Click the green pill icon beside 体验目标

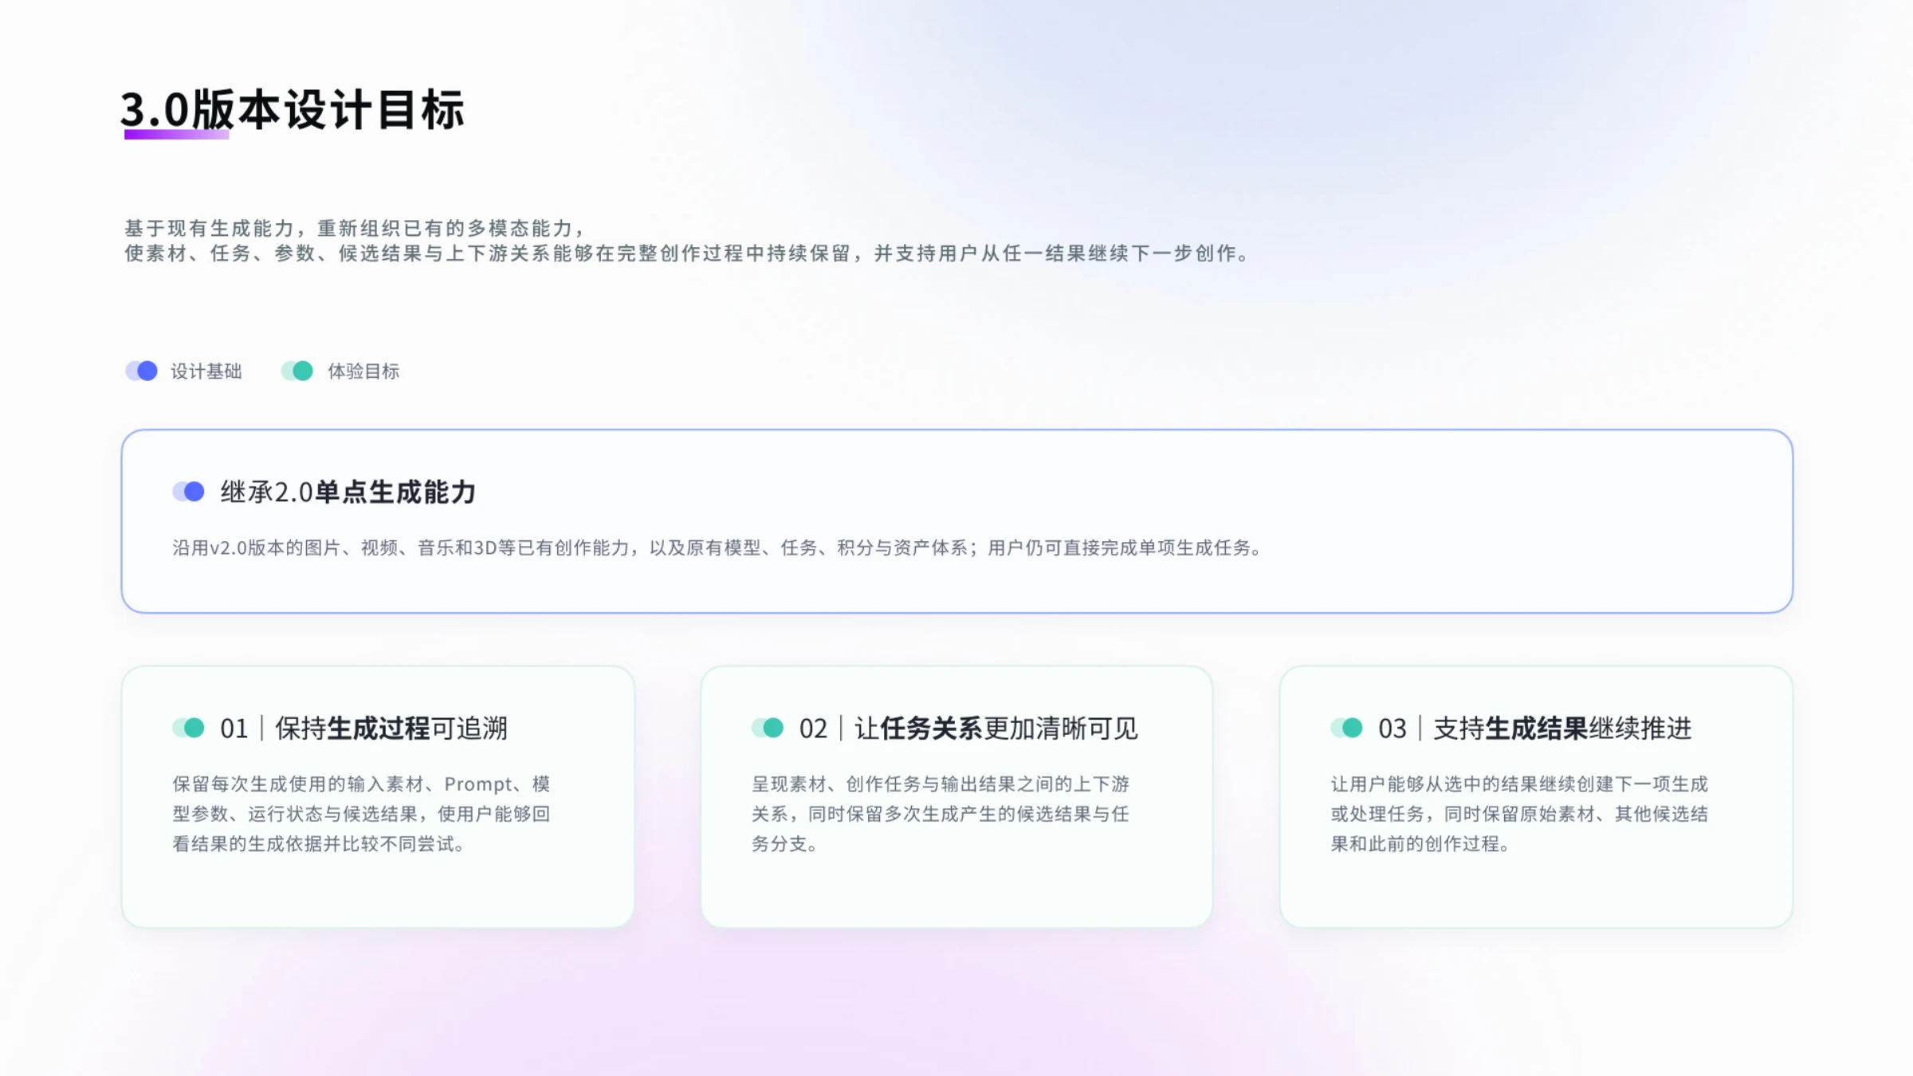tap(297, 371)
